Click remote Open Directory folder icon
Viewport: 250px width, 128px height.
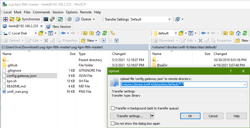tap(181, 33)
